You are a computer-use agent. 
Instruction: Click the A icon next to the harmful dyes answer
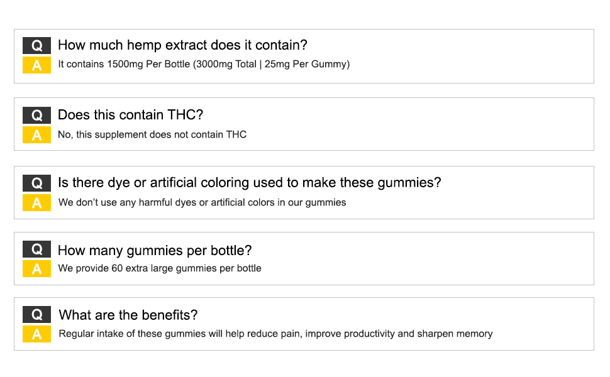(x=36, y=202)
